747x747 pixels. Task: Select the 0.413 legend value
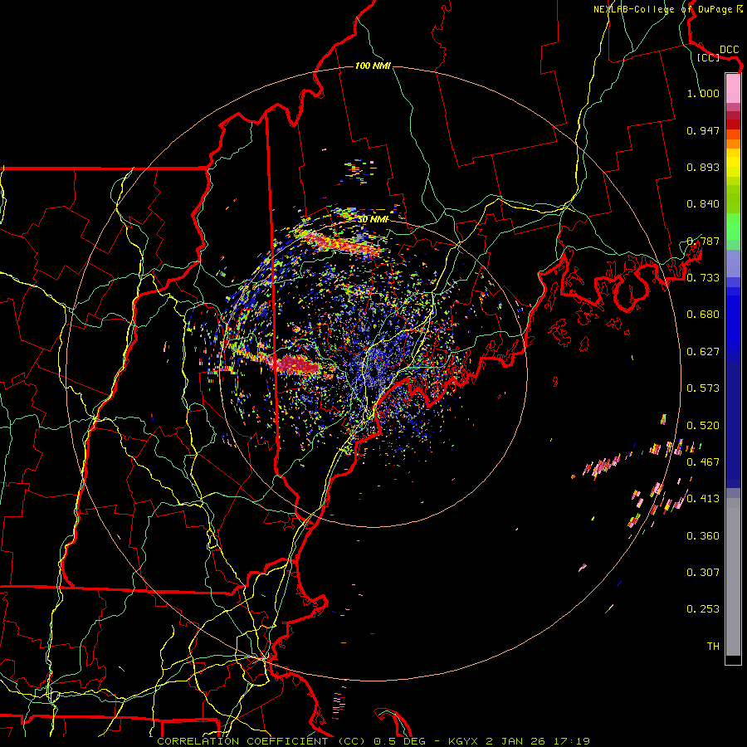pos(703,499)
